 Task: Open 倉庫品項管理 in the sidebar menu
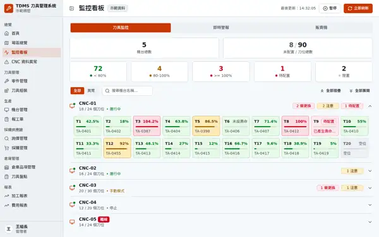pos(32,167)
